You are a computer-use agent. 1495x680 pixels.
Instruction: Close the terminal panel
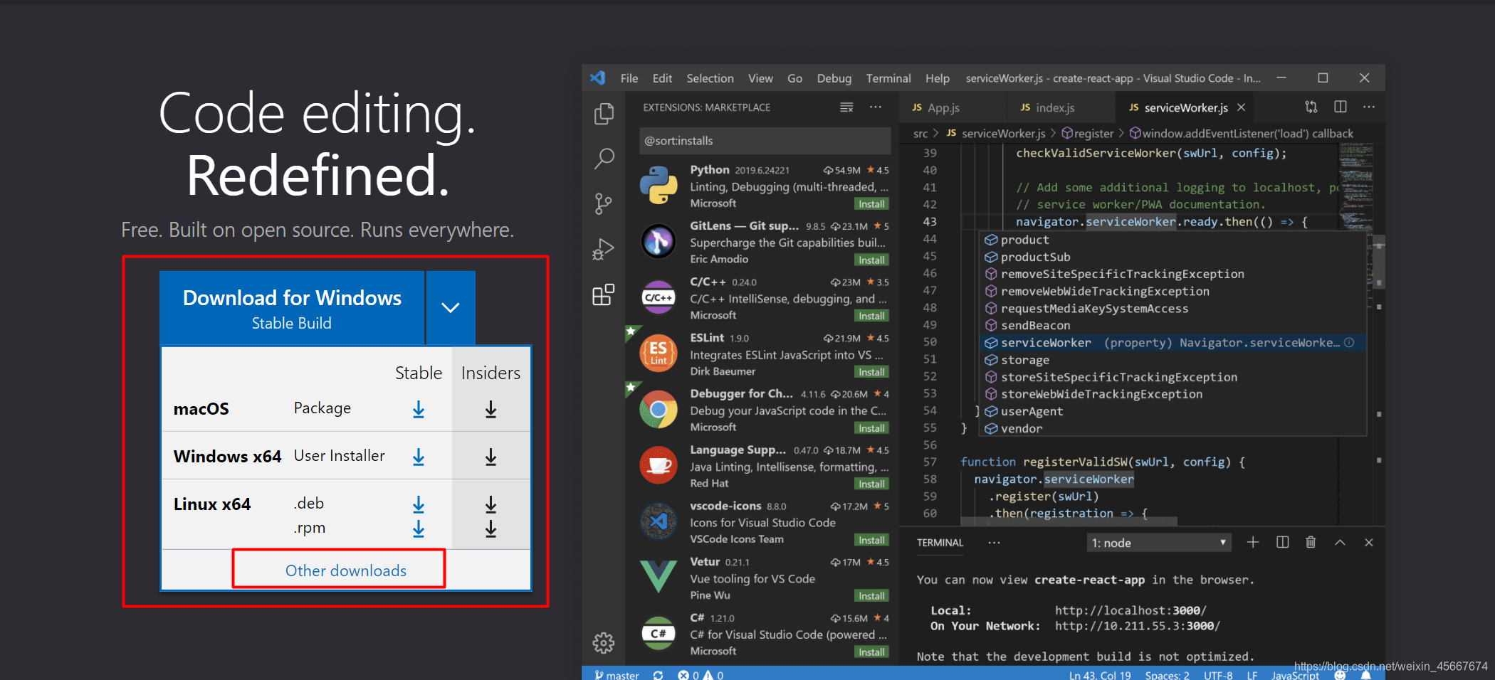1368,543
